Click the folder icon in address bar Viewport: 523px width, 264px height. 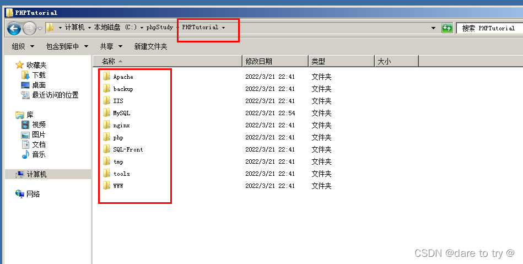[x=50, y=28]
